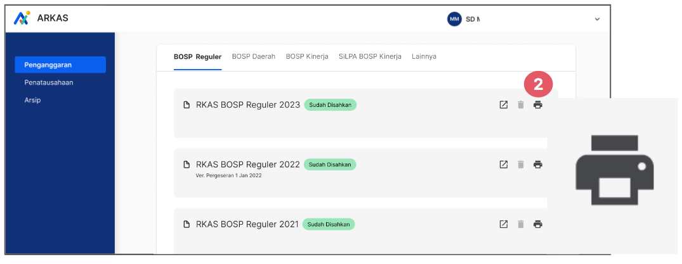Open Penatausahaan in sidebar
The height and width of the screenshot is (264, 682).
[x=49, y=82]
